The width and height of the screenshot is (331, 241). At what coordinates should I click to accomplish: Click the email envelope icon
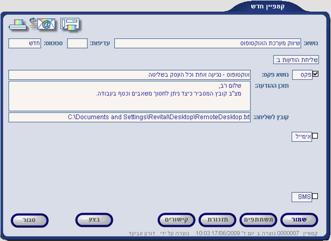(x=43, y=24)
